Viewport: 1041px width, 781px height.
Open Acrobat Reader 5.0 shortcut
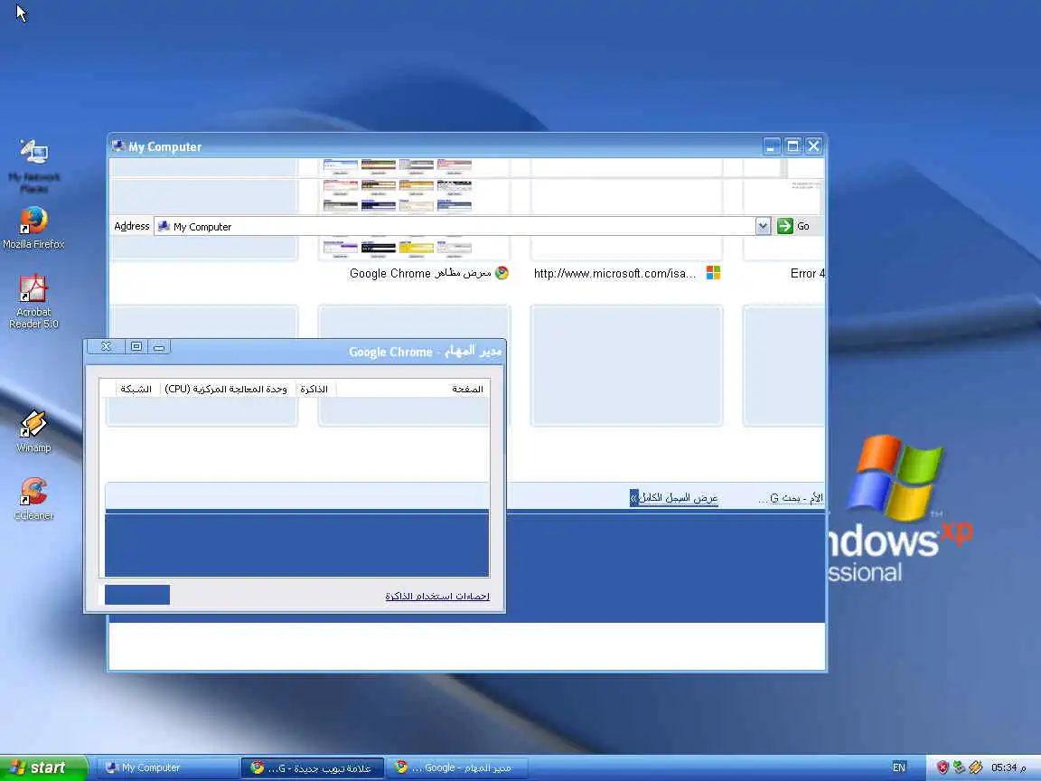tap(33, 302)
